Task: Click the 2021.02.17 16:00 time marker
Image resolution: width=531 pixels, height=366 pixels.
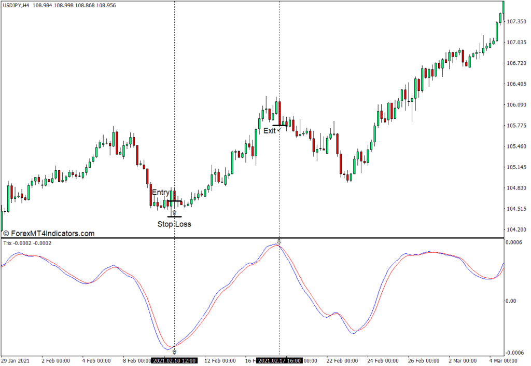Action: point(280,360)
